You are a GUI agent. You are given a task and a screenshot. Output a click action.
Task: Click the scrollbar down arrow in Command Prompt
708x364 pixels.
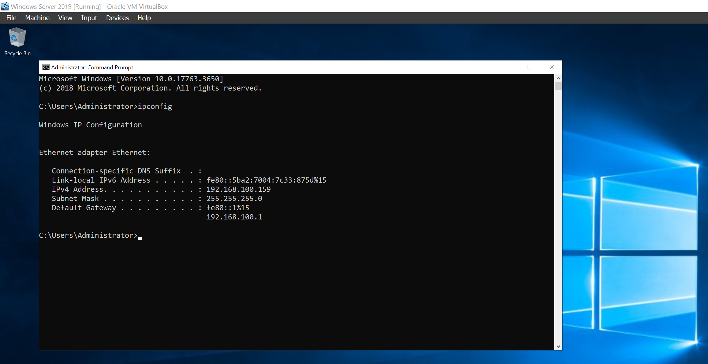tap(558, 346)
